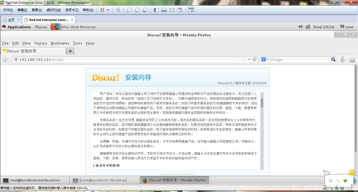Go back with Firefox back arrow
Screen dimensions: 358x192
(5, 60)
